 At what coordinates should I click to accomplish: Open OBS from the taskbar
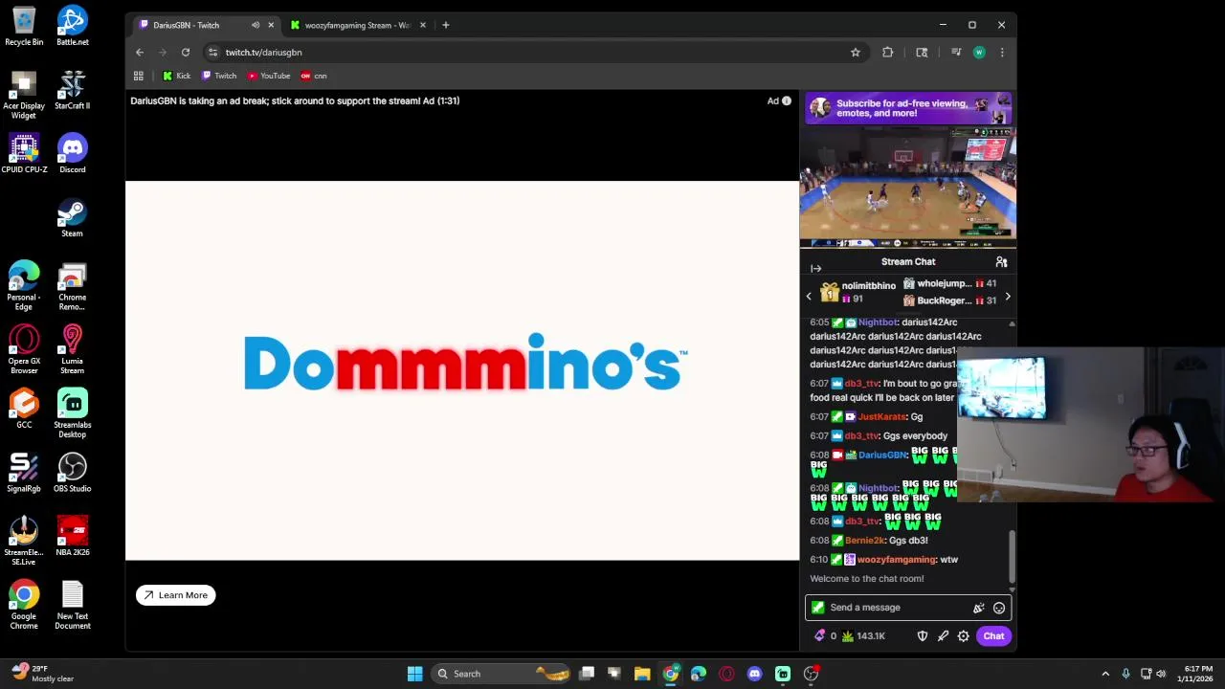coord(811,674)
